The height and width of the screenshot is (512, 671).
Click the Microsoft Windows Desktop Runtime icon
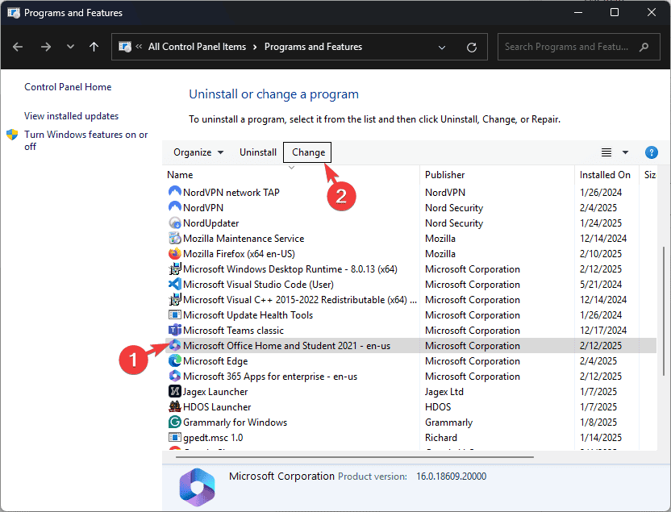[x=174, y=269]
